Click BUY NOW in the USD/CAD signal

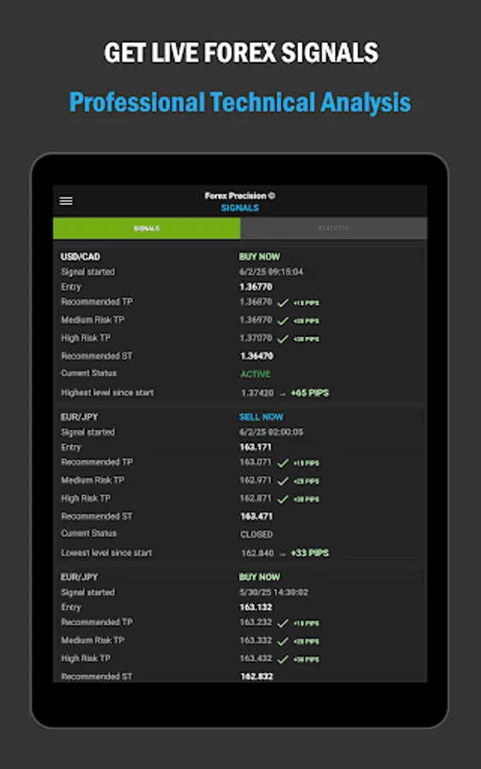pos(260,256)
